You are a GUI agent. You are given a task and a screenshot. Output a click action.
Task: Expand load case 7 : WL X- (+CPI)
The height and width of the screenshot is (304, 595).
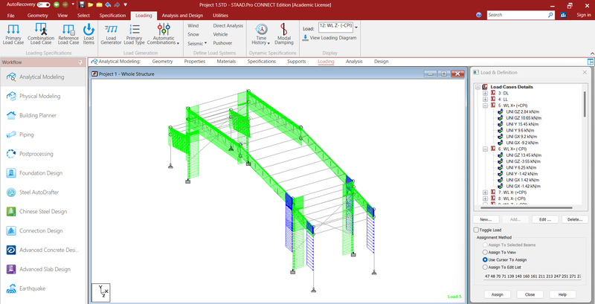coord(485,193)
